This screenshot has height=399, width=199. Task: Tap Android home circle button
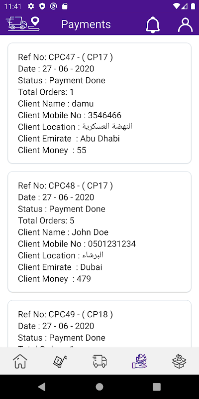click(x=99, y=387)
